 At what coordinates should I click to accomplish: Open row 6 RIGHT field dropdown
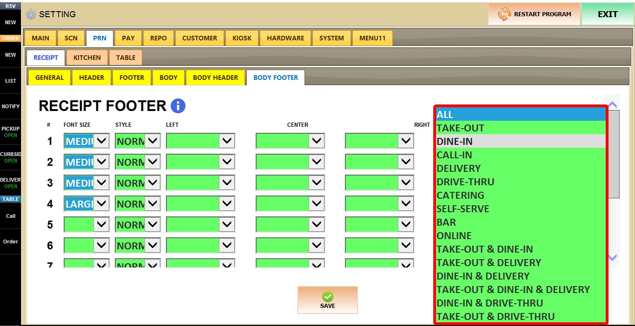click(x=406, y=245)
